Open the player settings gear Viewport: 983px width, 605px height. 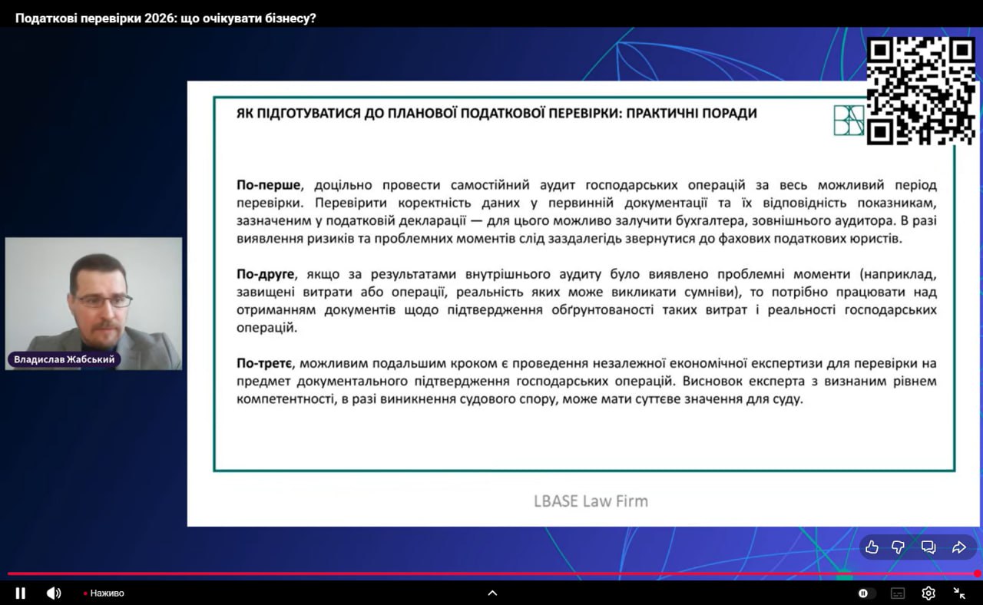pyautogui.click(x=928, y=593)
